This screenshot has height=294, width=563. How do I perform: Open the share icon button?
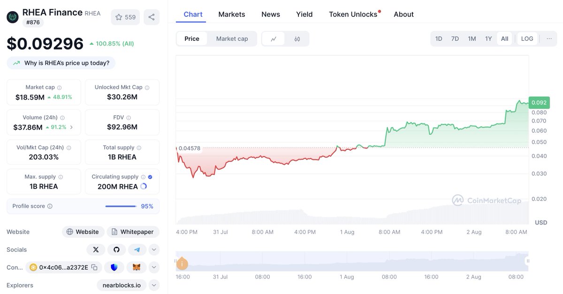pyautogui.click(x=152, y=17)
